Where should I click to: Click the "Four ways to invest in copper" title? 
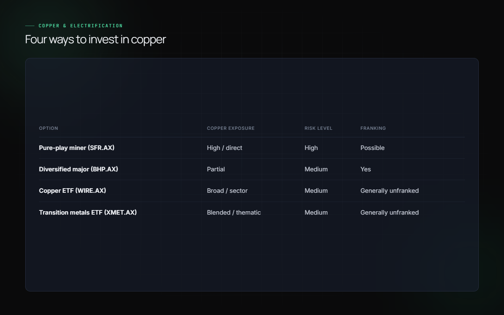[95, 39]
